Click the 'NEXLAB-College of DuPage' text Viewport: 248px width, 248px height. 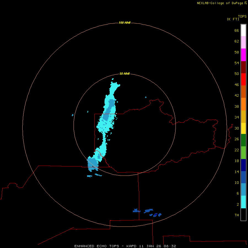click(x=220, y=3)
